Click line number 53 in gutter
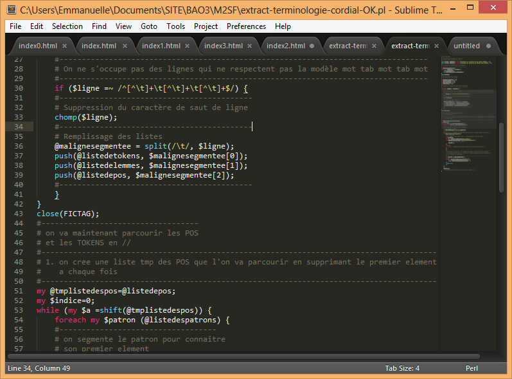The image size is (512, 379). 19,310
